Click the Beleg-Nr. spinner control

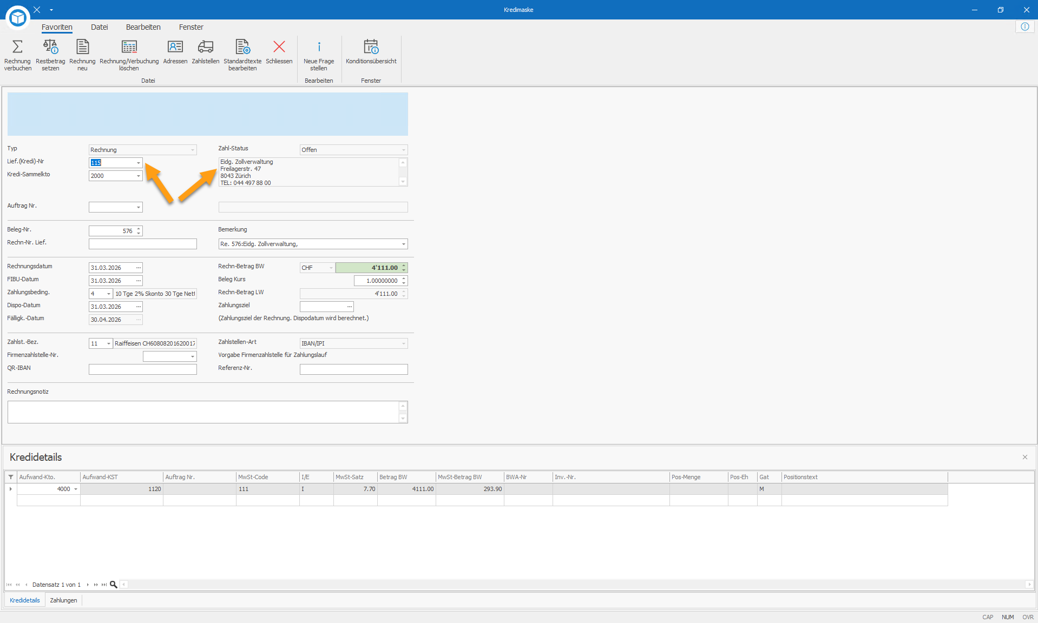[139, 231]
